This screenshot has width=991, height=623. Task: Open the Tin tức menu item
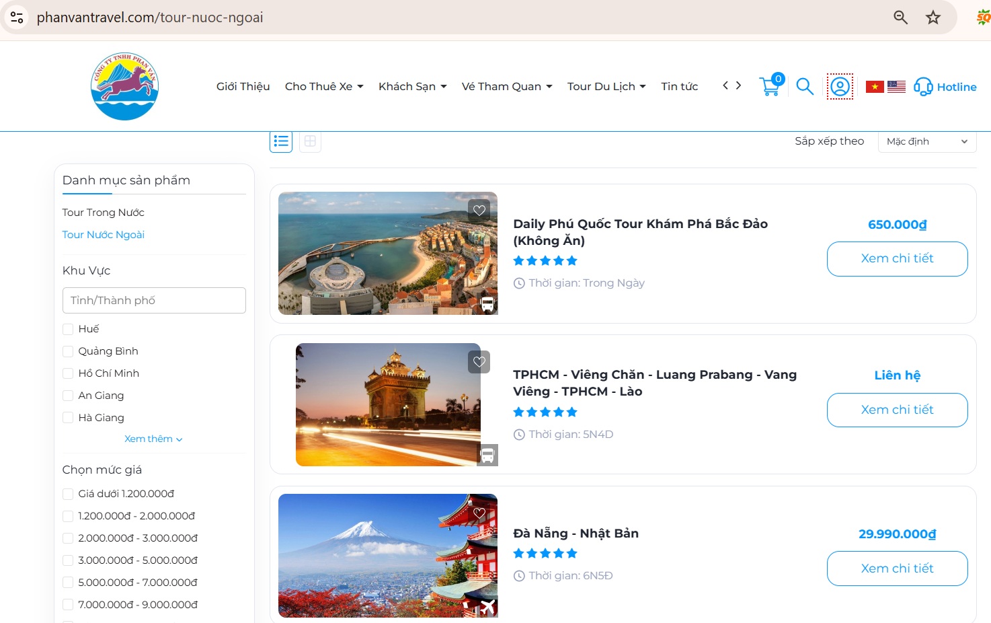[x=679, y=86]
